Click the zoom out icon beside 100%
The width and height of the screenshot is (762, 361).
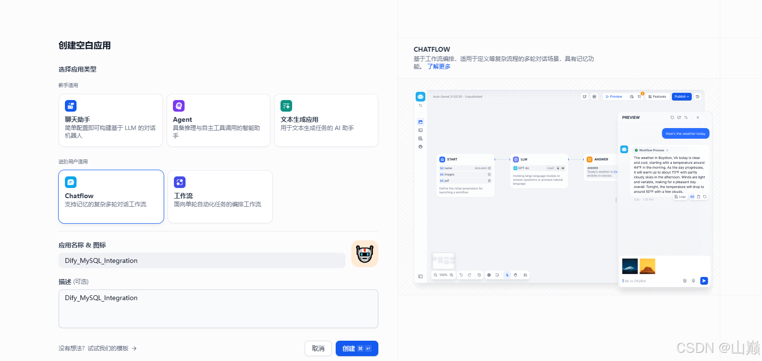point(435,275)
